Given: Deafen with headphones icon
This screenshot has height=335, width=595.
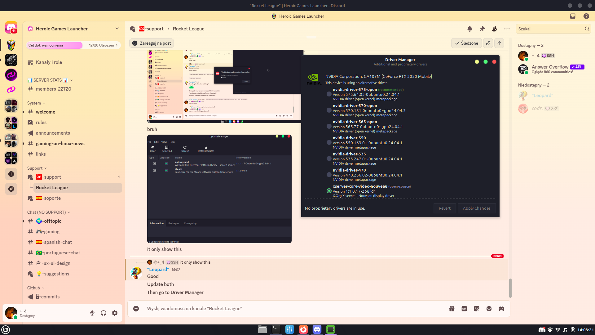Looking at the screenshot, I should (104, 313).
